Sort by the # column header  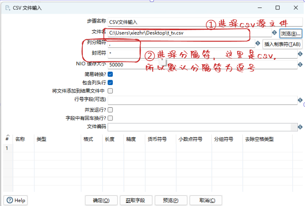[x=8, y=139]
